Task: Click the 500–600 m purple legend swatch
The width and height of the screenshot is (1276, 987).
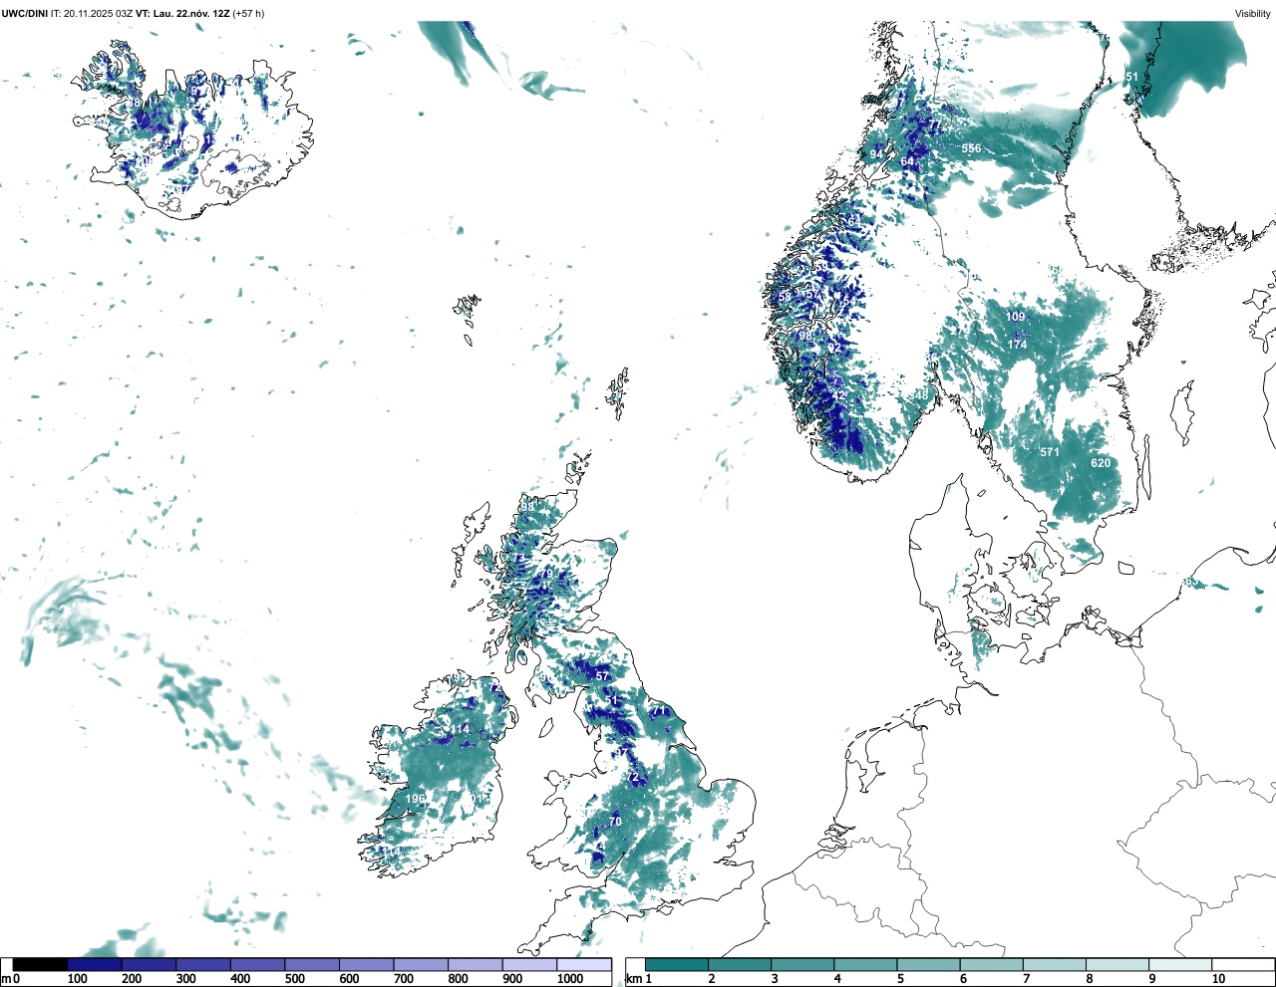Action: pos(312,964)
